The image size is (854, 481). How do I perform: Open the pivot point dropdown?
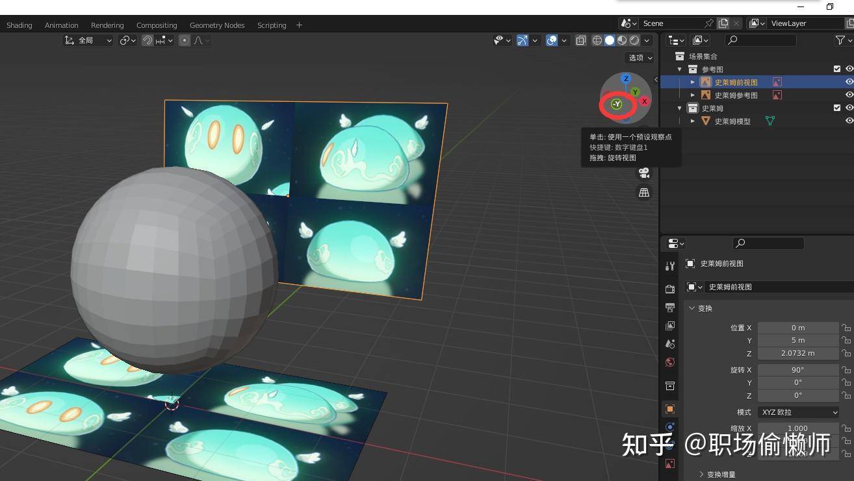[x=128, y=40]
